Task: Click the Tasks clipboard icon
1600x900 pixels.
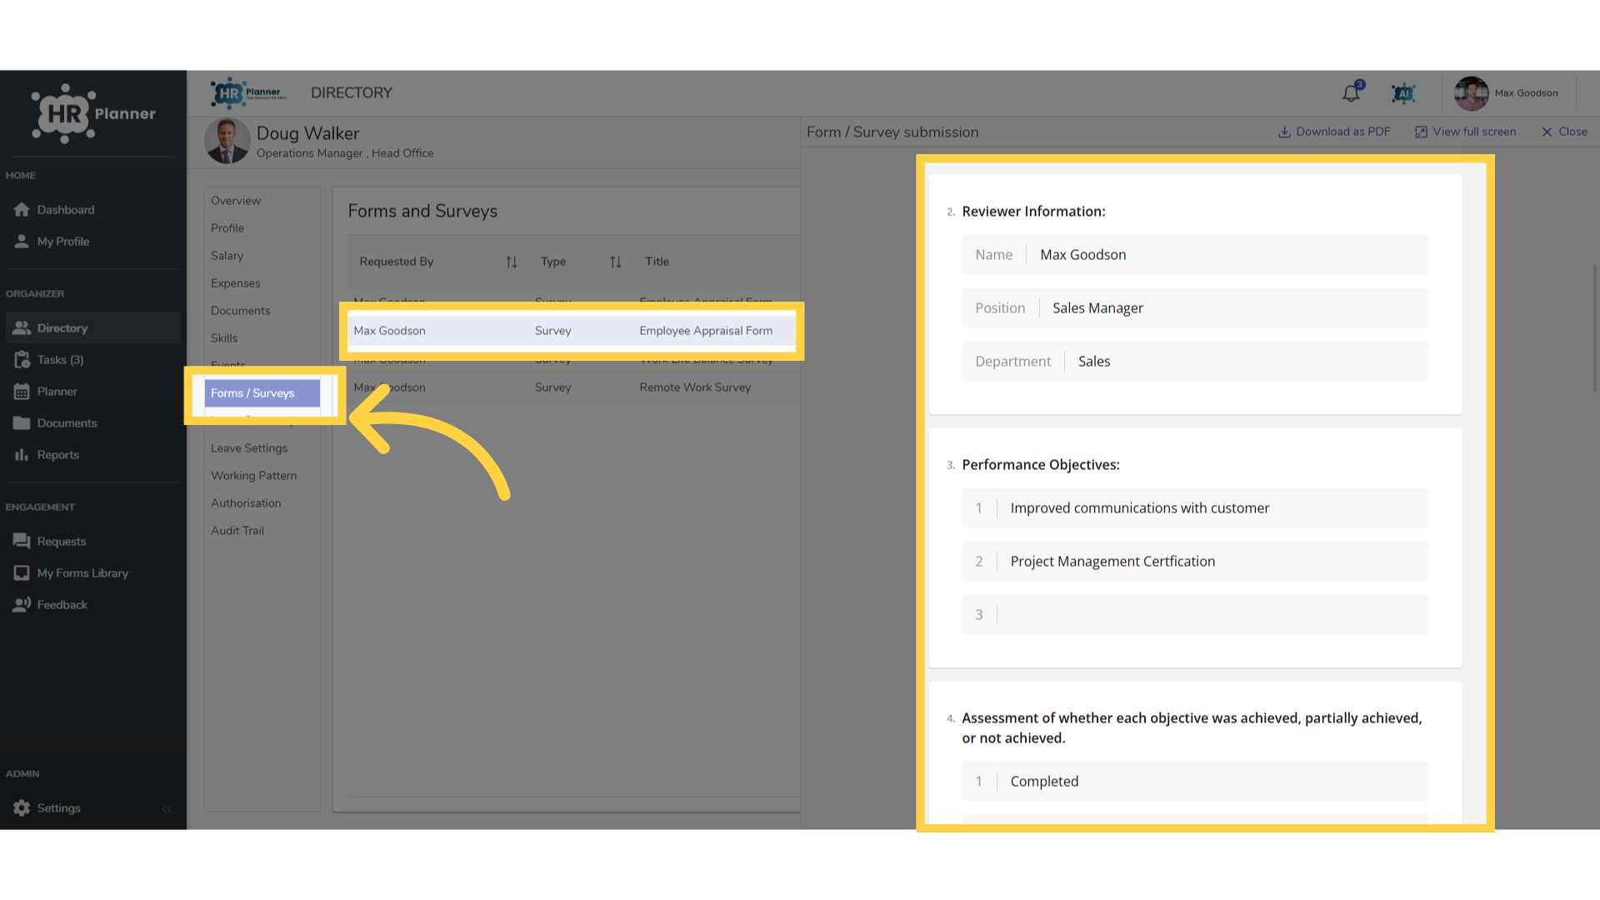Action: (22, 359)
